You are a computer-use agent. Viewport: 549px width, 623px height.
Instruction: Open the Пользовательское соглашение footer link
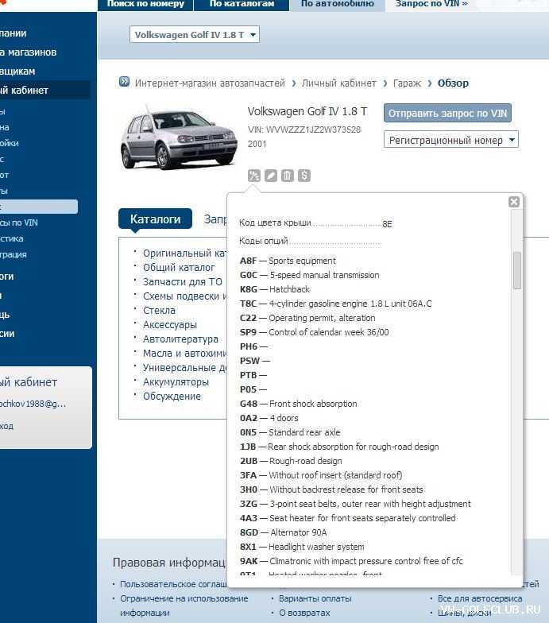coord(173,584)
